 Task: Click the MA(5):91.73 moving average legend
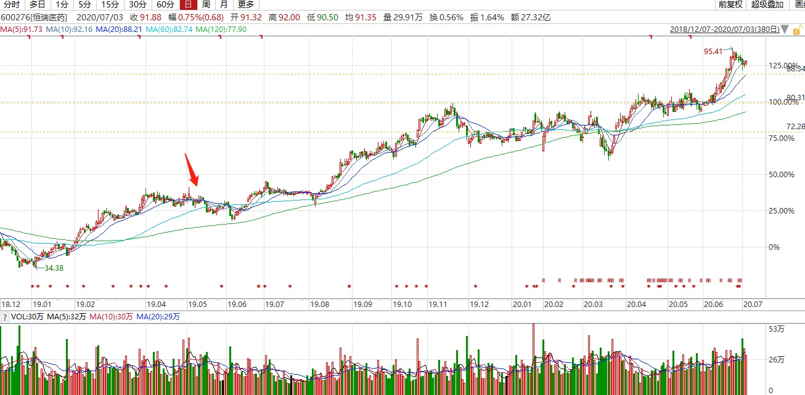pyautogui.click(x=22, y=29)
